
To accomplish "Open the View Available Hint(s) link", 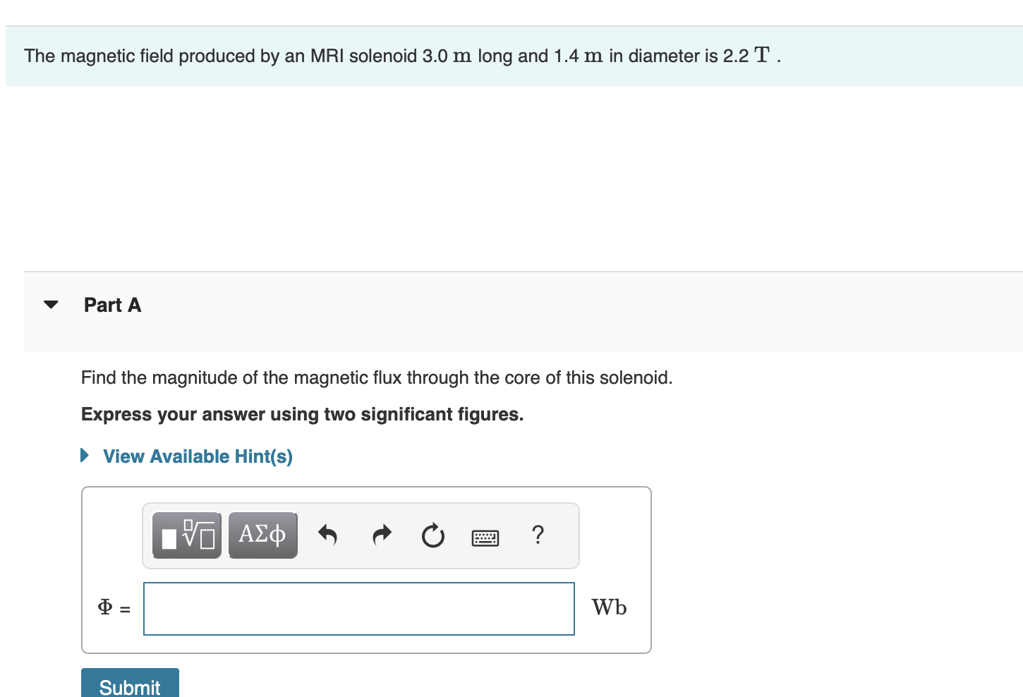I will 197,456.
